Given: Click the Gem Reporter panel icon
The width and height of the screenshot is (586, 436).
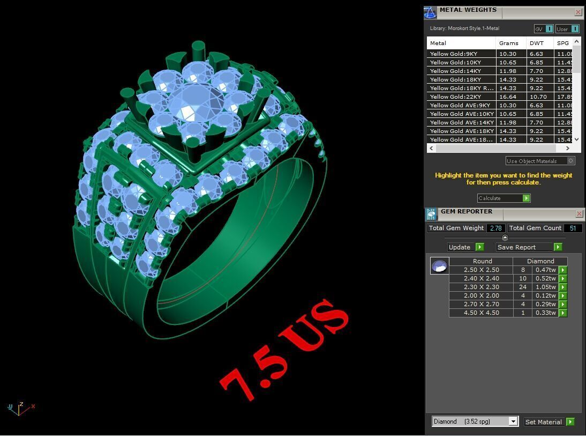Looking at the screenshot, I should click(x=431, y=214).
